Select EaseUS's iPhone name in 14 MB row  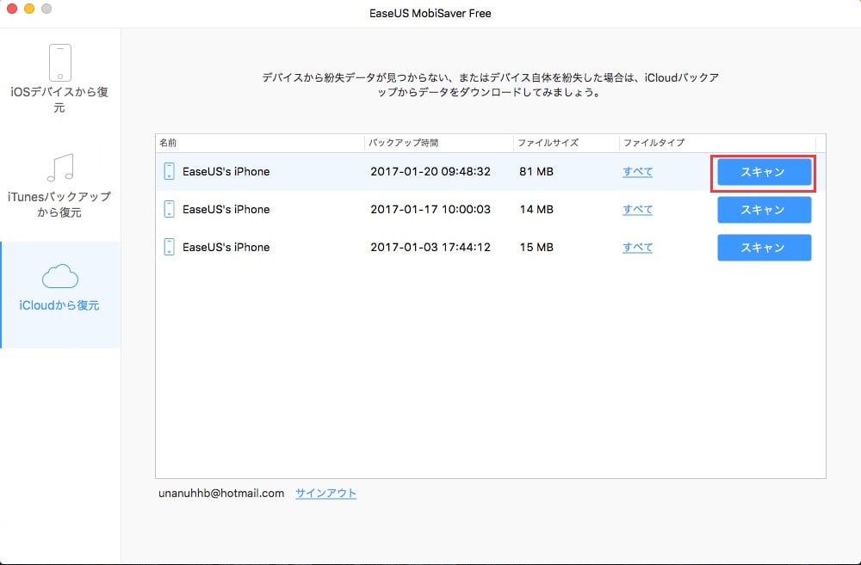[x=226, y=210]
